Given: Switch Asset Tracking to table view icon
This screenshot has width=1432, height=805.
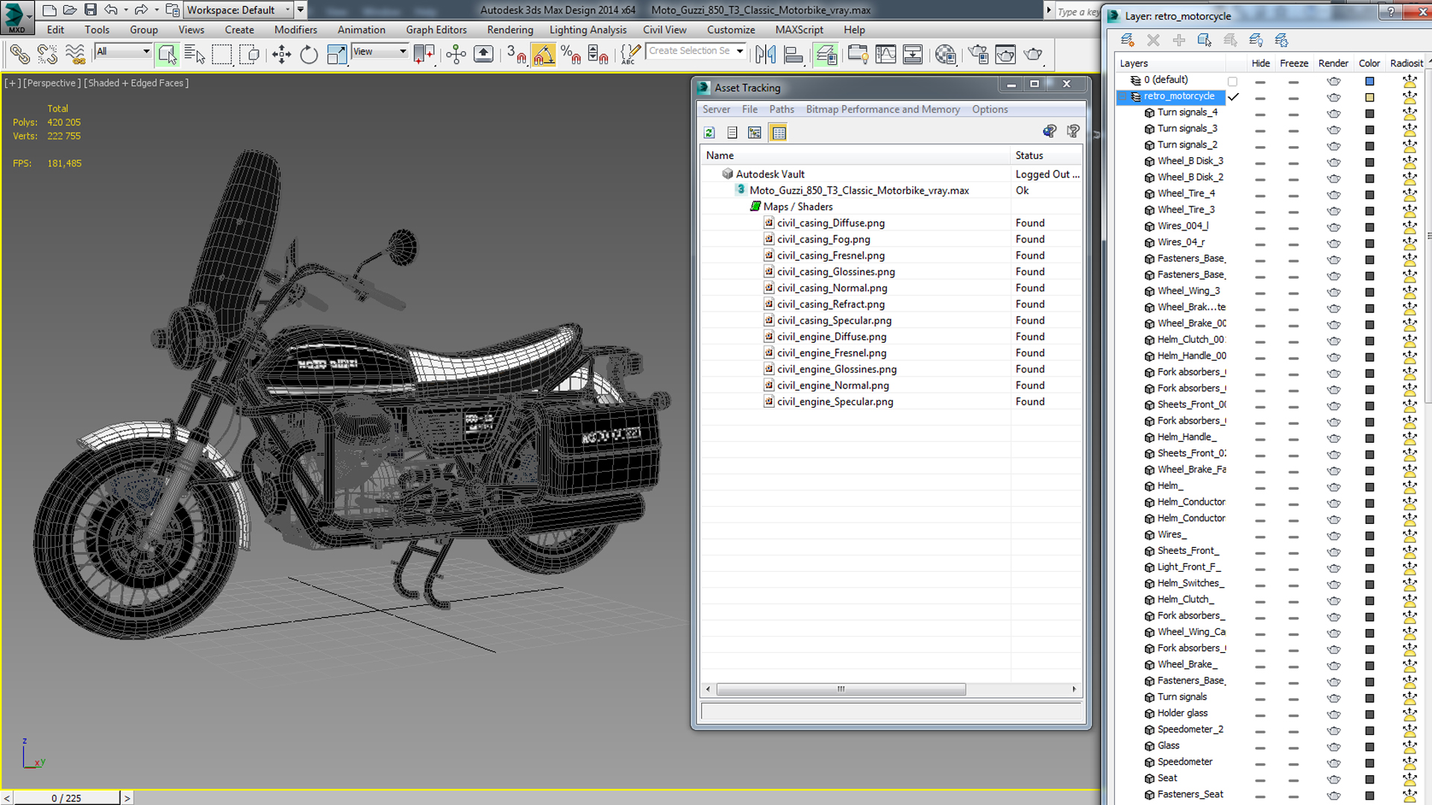Looking at the screenshot, I should coord(779,133).
